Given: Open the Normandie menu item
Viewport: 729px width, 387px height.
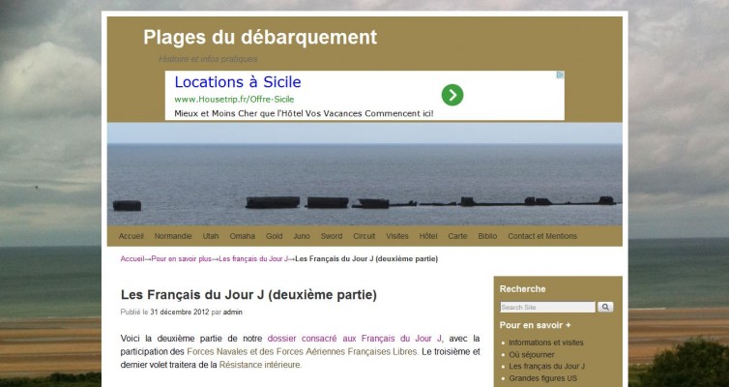Looking at the screenshot, I should 173,236.
